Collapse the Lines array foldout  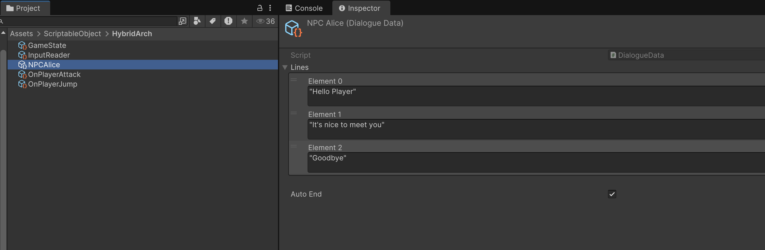pos(285,67)
